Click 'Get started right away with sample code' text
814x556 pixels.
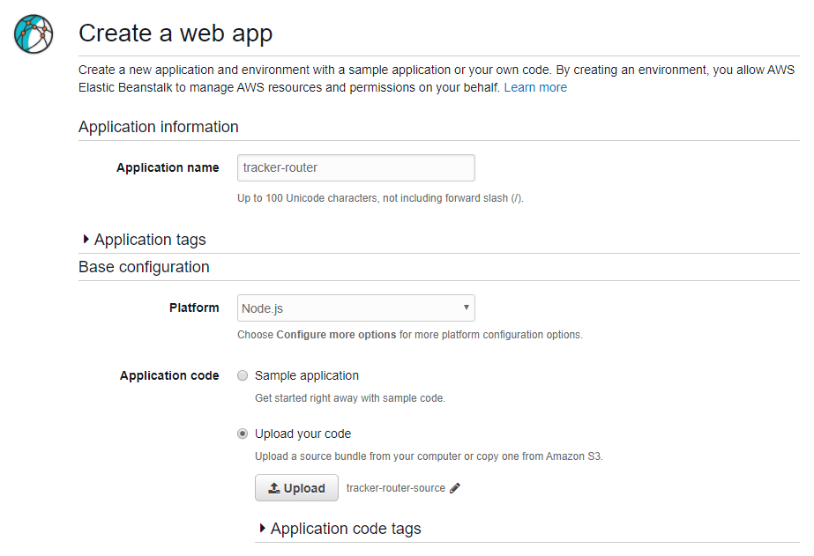click(350, 398)
